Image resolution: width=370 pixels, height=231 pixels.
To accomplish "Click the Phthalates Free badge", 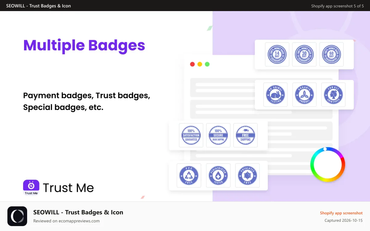I will pos(247,175).
